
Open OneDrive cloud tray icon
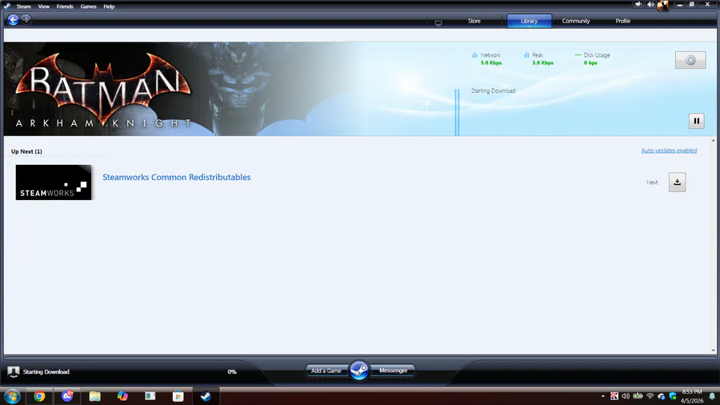(x=662, y=396)
